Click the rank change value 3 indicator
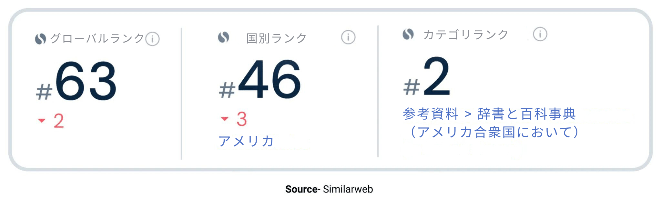661x208 pixels. click(x=241, y=118)
